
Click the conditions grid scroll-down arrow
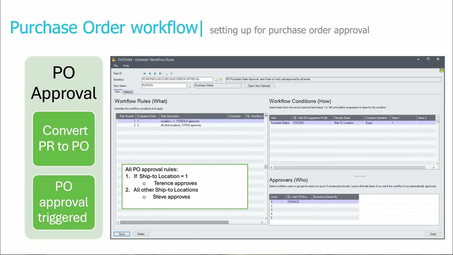(x=437, y=164)
